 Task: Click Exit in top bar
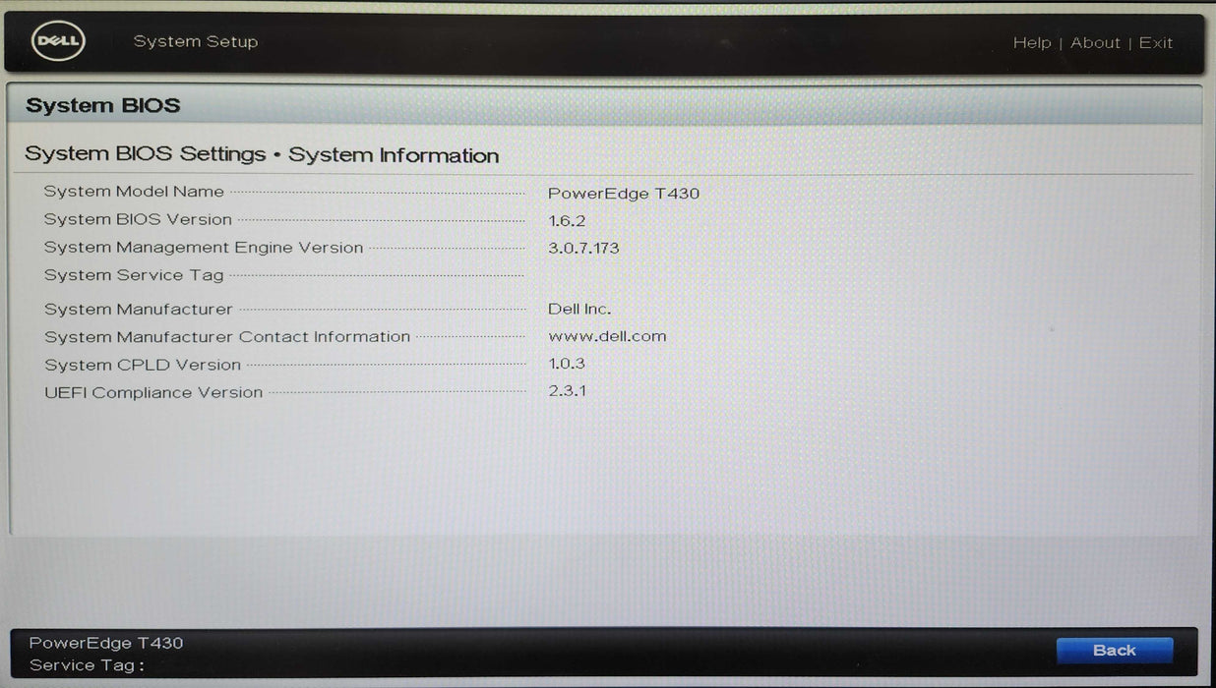pos(1156,43)
